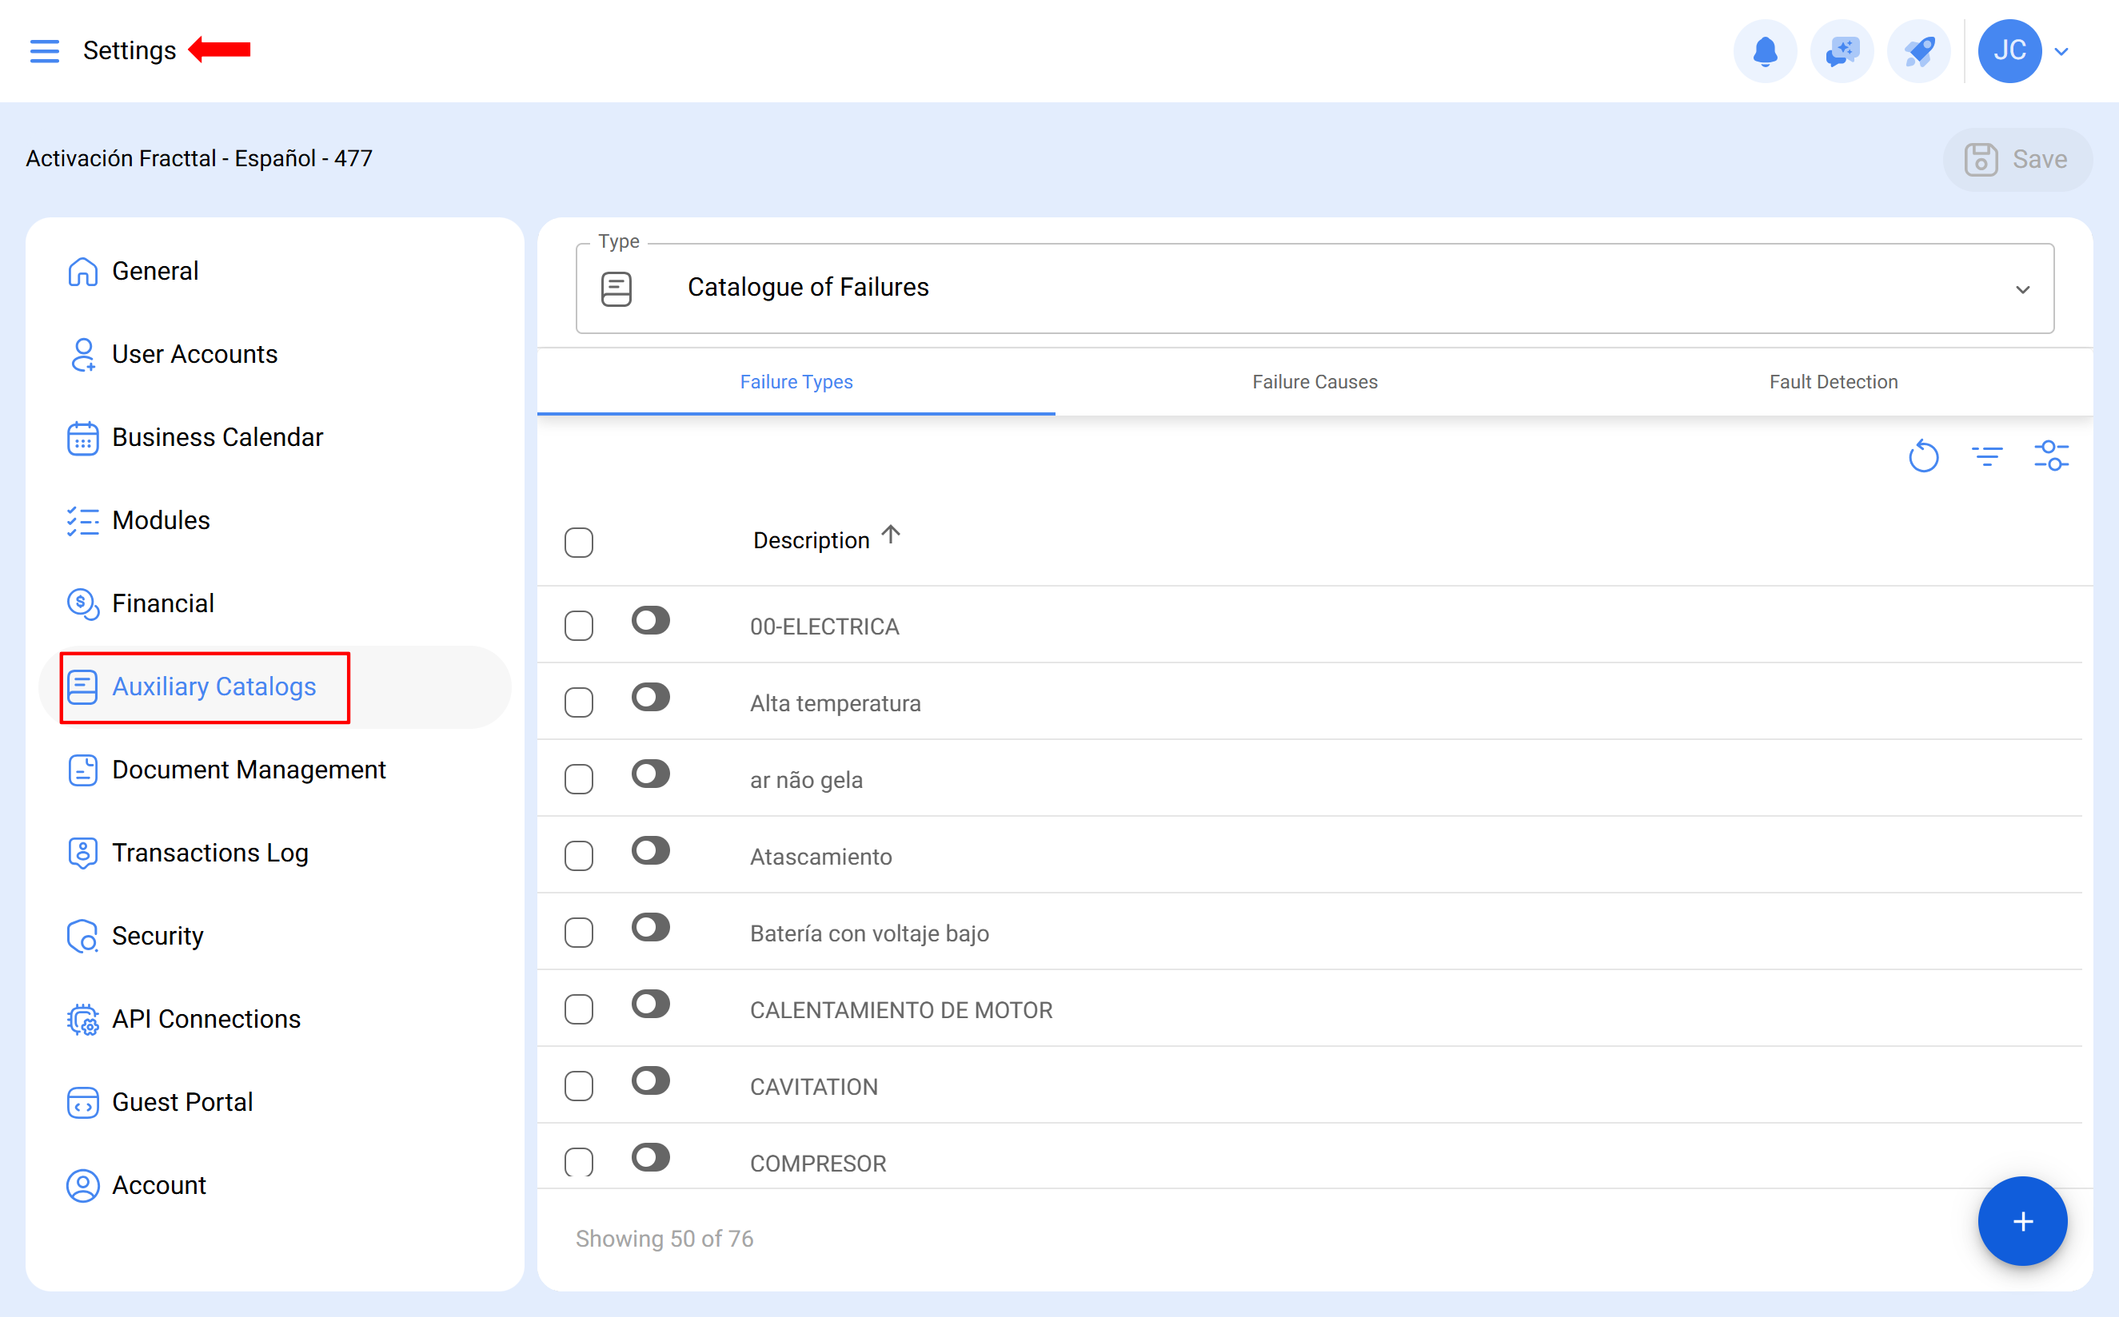Open the notifications bell
The height and width of the screenshot is (1317, 2119).
pyautogui.click(x=1766, y=50)
